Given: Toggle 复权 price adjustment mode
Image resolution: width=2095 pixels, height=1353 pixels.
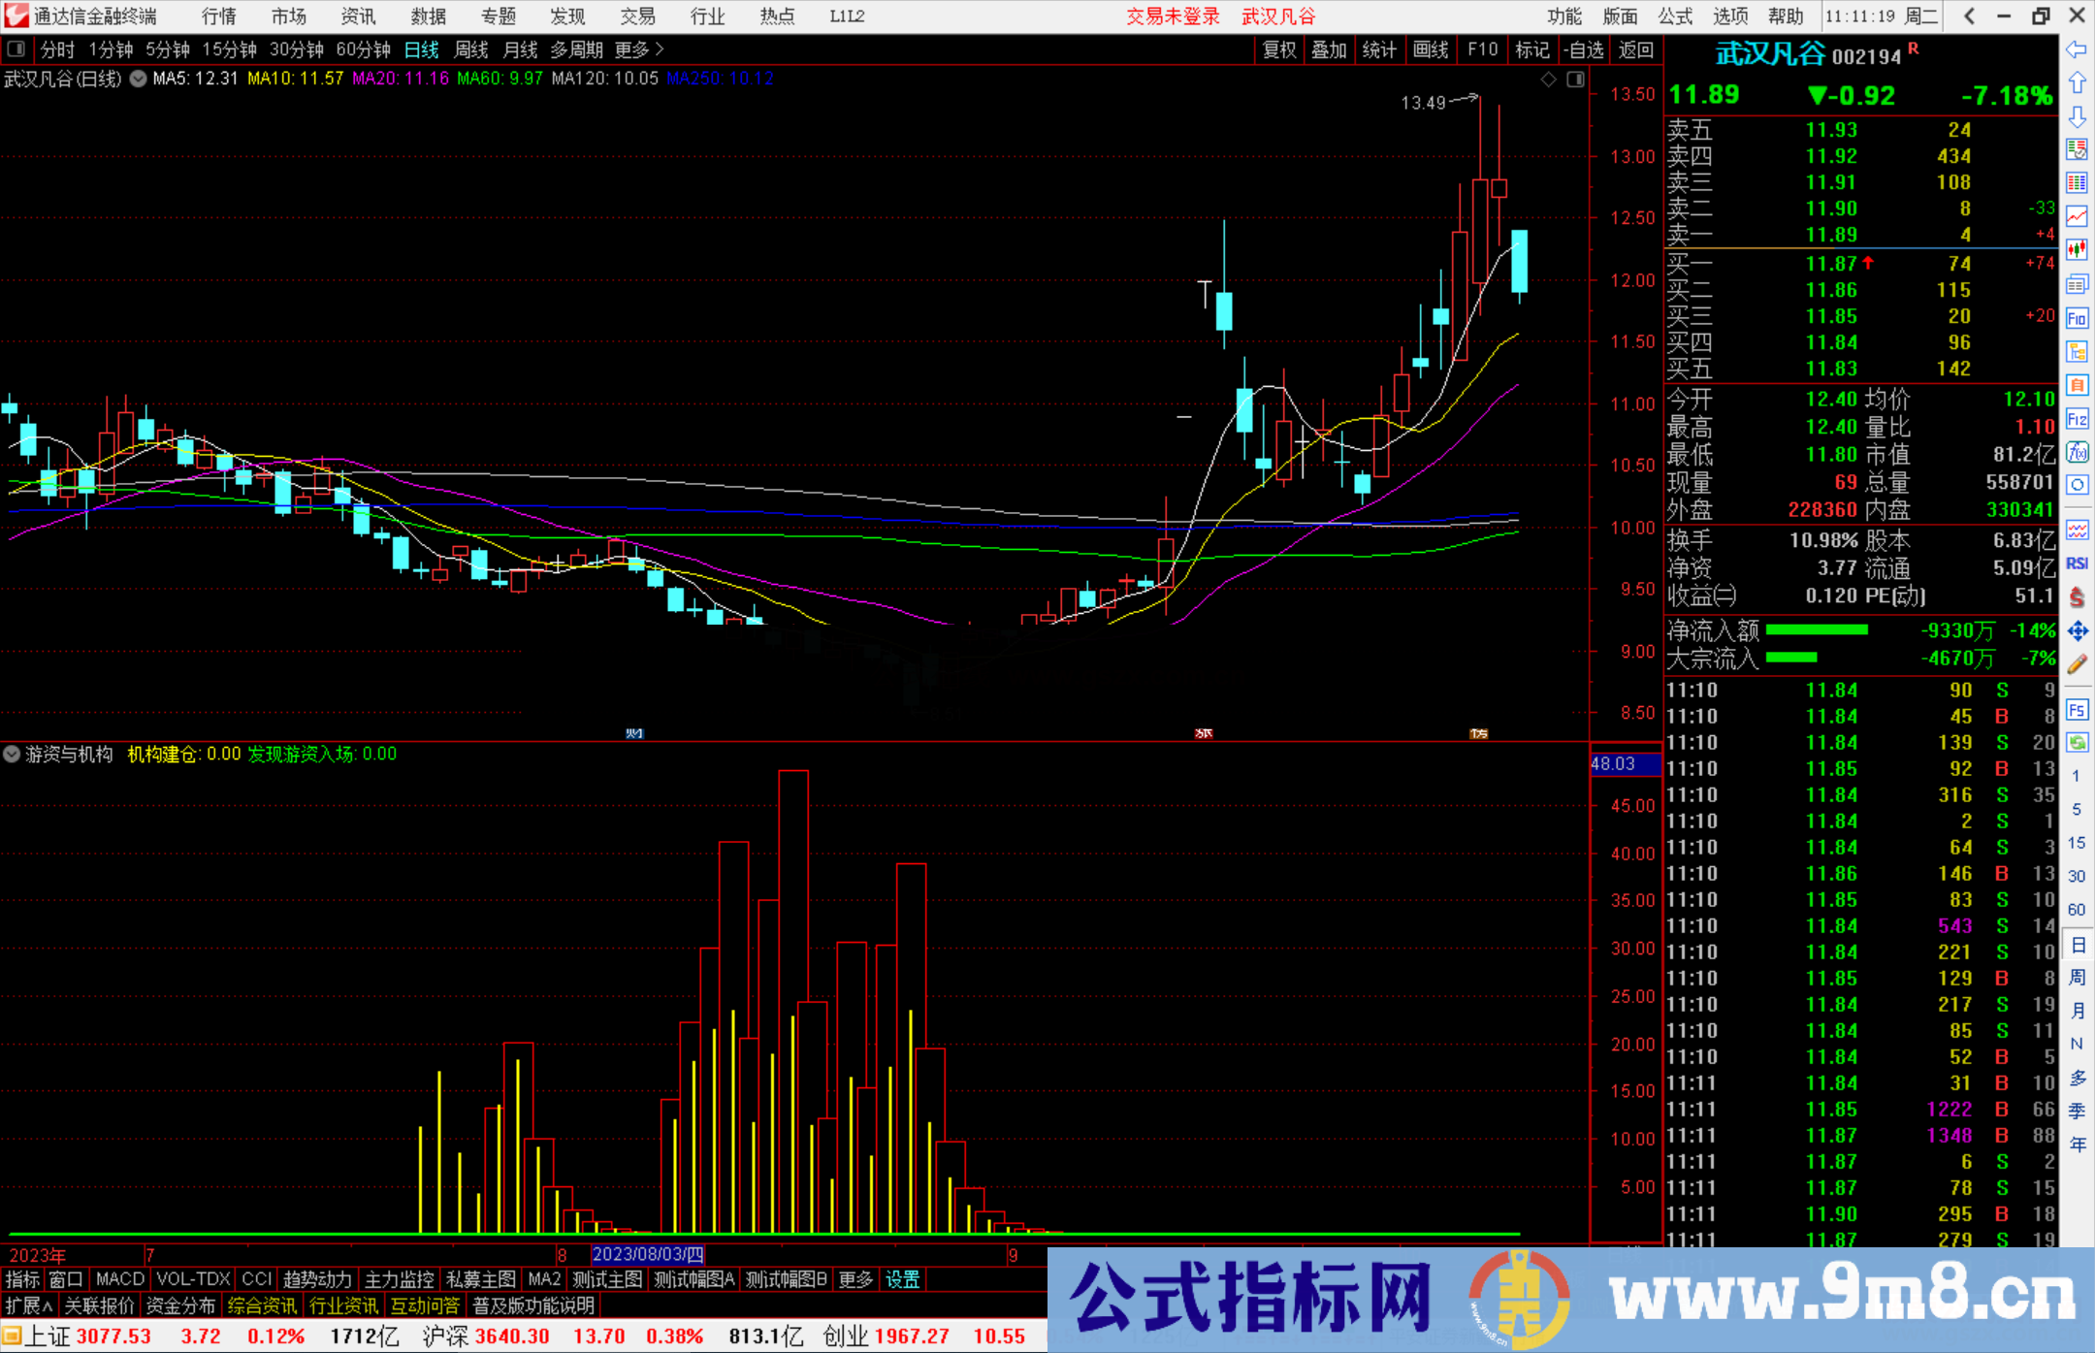Looking at the screenshot, I should [1278, 49].
